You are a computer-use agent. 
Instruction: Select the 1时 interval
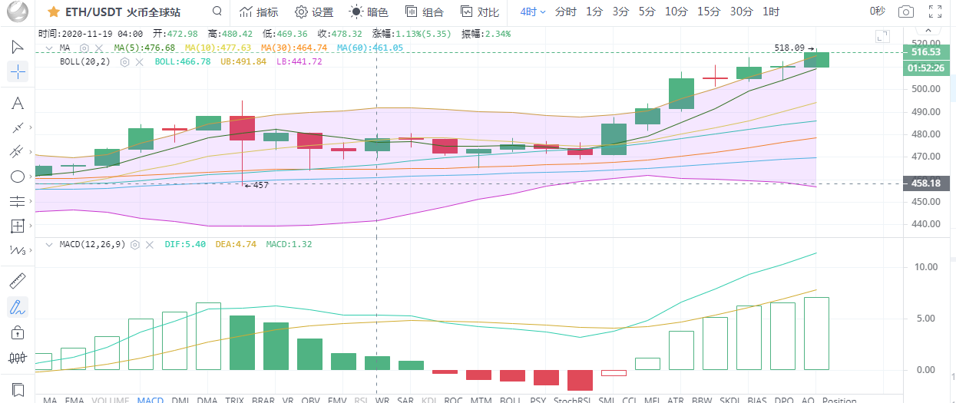click(x=771, y=12)
